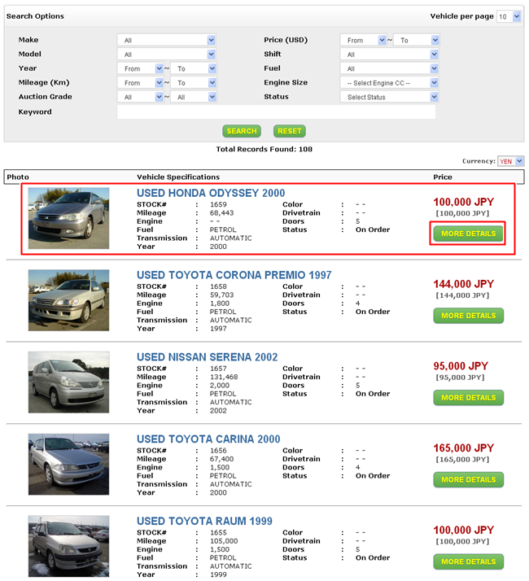
Task: Click MORE DETAILS for Honda Odyssey
Action: click(x=469, y=234)
